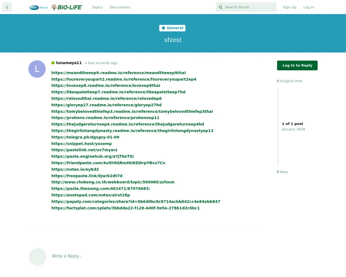The image size is (346, 277).
Task: Click the Sign Up link
Action: click(x=289, y=7)
